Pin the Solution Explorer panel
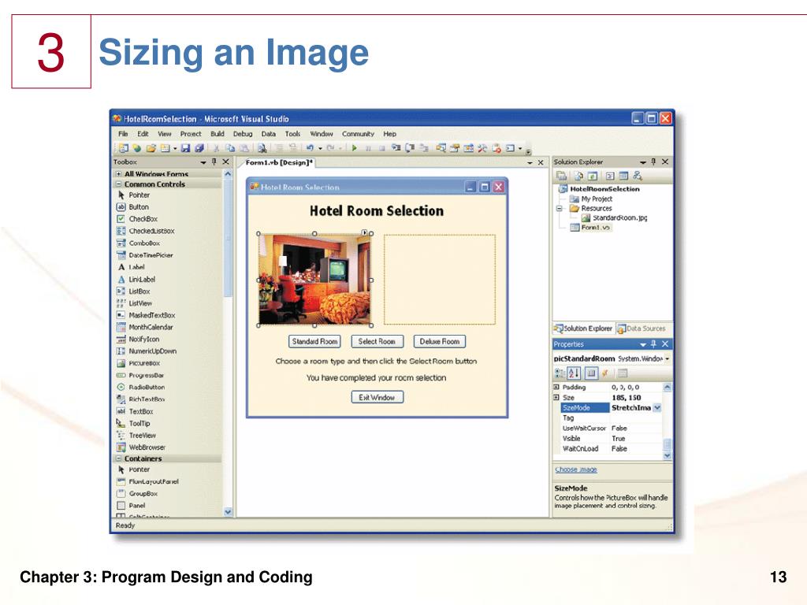 point(653,161)
